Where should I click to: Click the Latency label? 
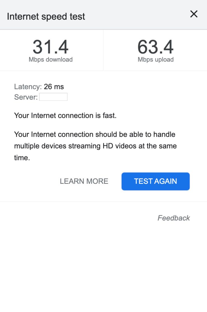click(28, 87)
